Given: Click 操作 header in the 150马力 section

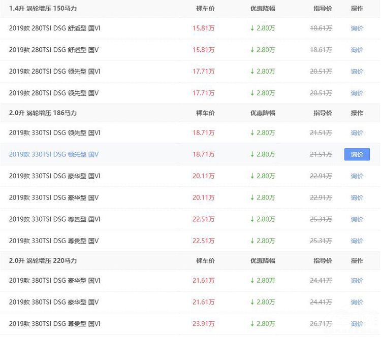Looking at the screenshot, I should click(357, 9).
